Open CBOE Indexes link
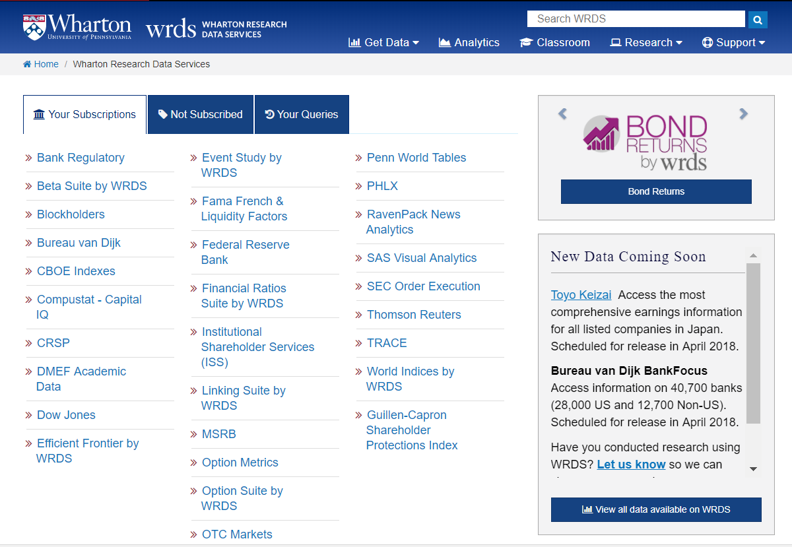This screenshot has height=547, width=792. click(76, 271)
